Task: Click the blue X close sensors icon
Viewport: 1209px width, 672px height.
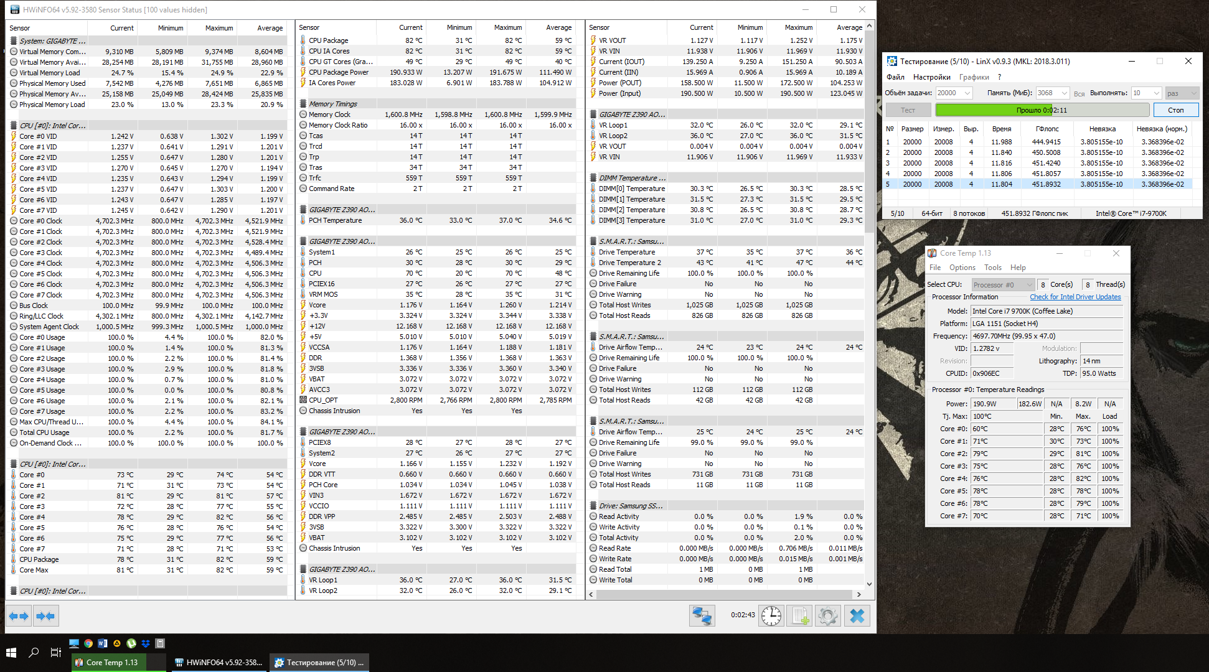Action: click(857, 616)
